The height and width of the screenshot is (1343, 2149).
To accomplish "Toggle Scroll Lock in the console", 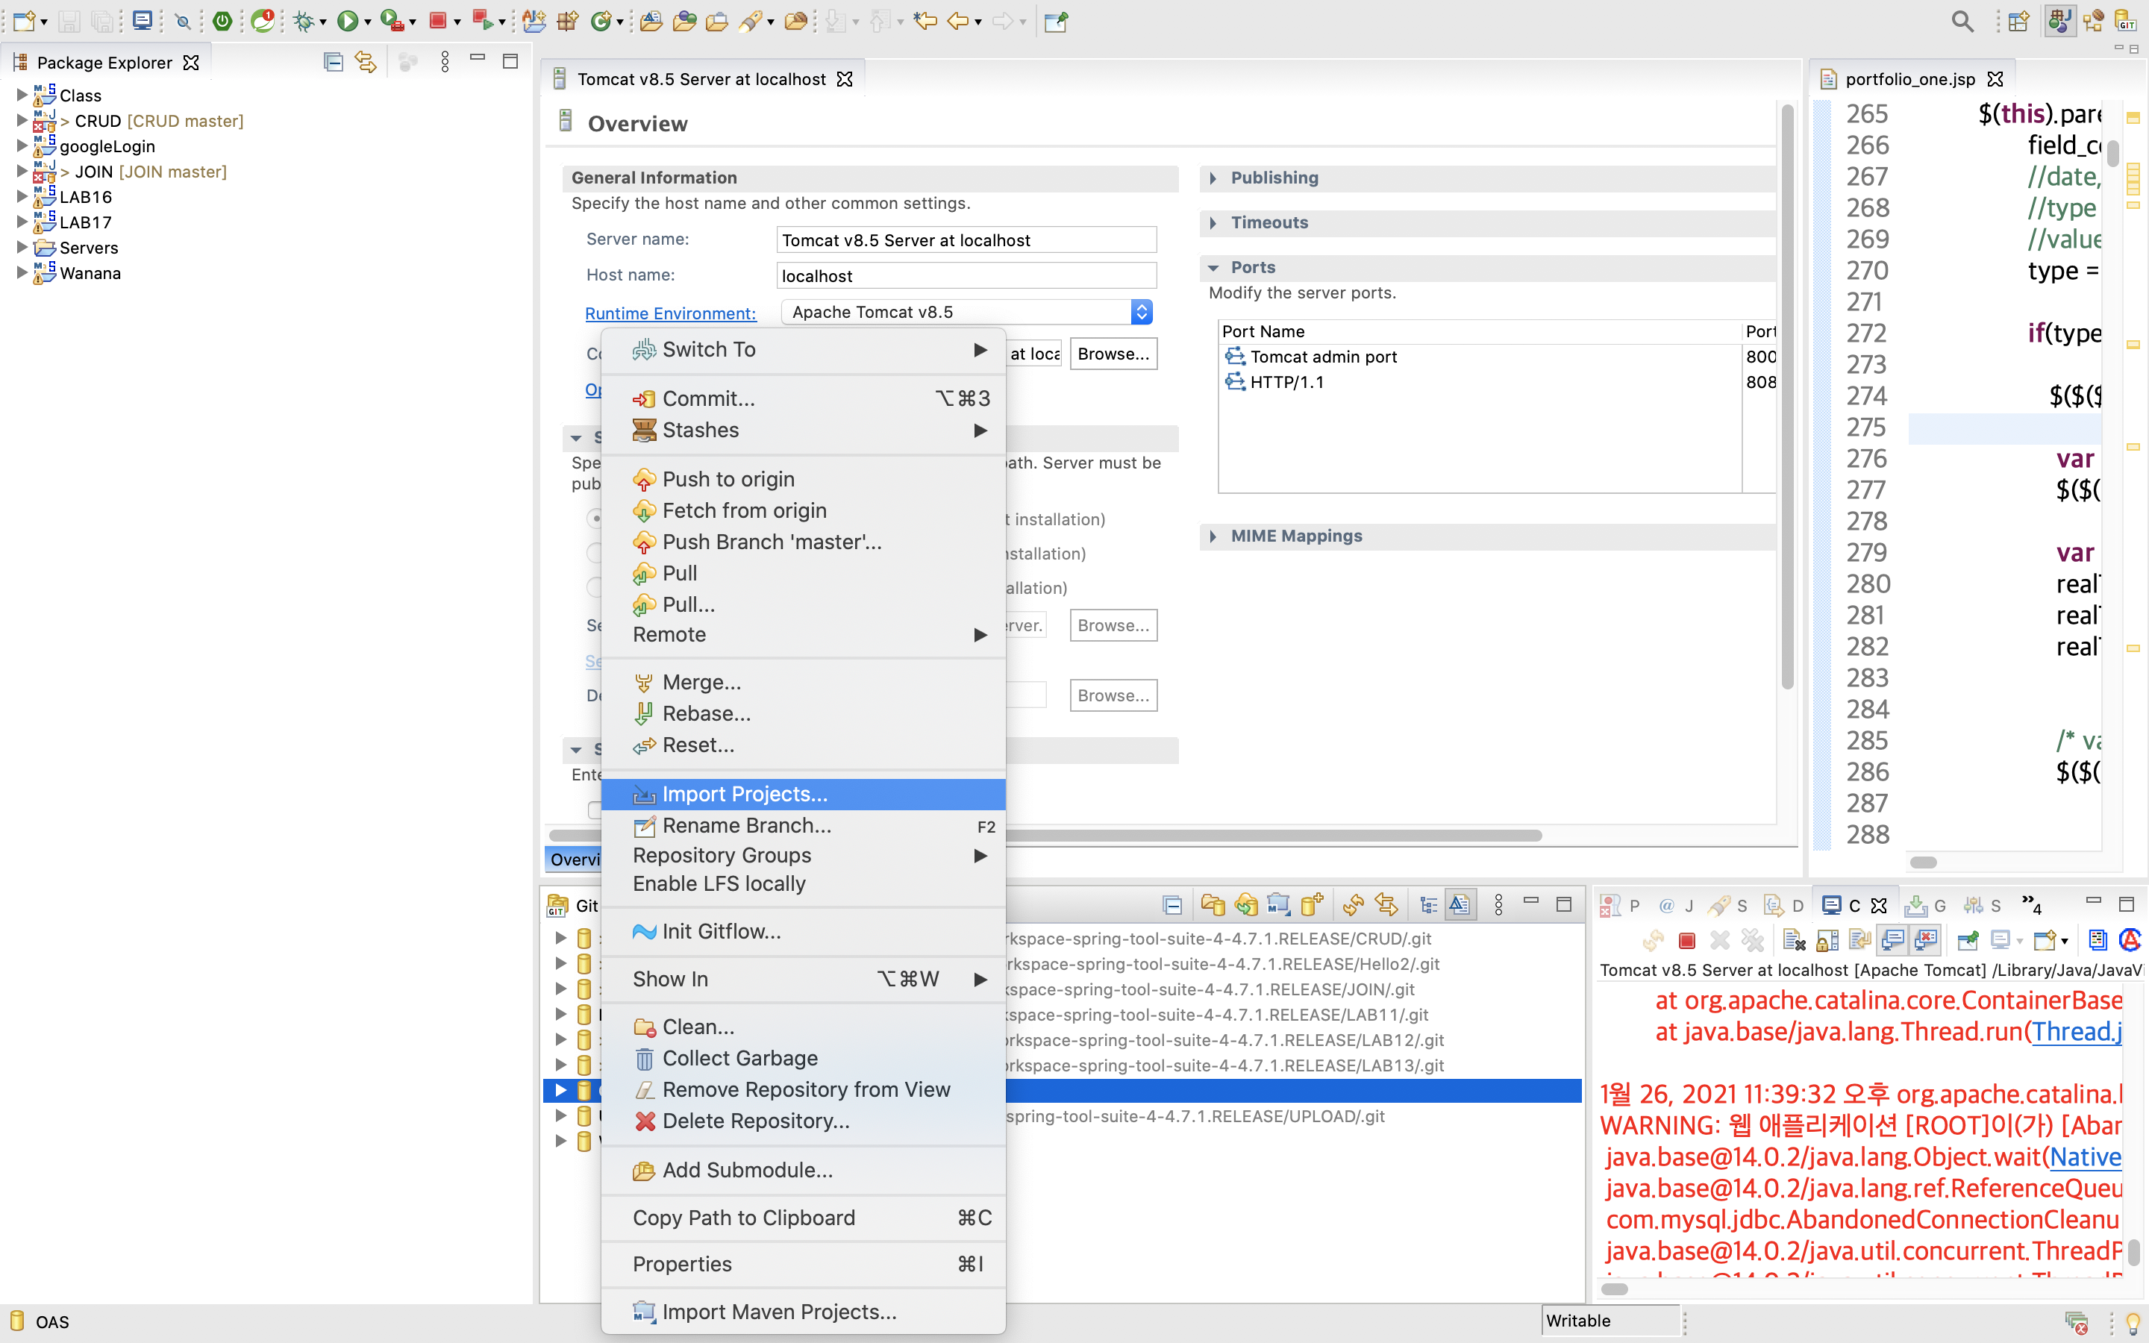I will click(1827, 940).
